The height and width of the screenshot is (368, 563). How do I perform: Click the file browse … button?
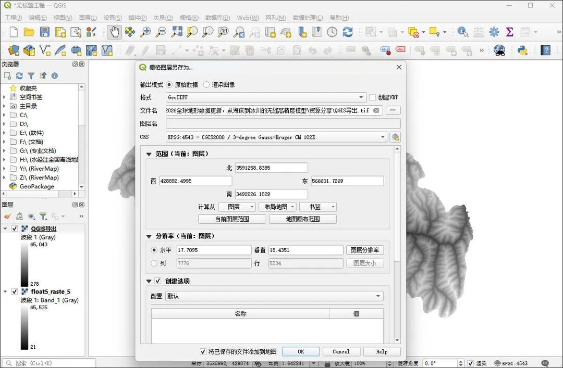click(x=393, y=110)
